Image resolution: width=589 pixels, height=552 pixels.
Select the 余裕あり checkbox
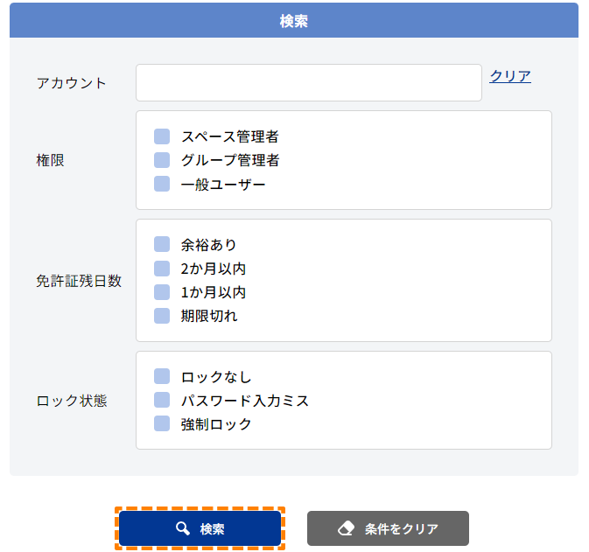162,244
